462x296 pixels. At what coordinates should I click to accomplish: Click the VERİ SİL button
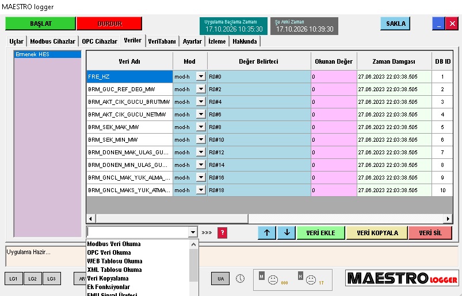pyautogui.click(x=430, y=233)
